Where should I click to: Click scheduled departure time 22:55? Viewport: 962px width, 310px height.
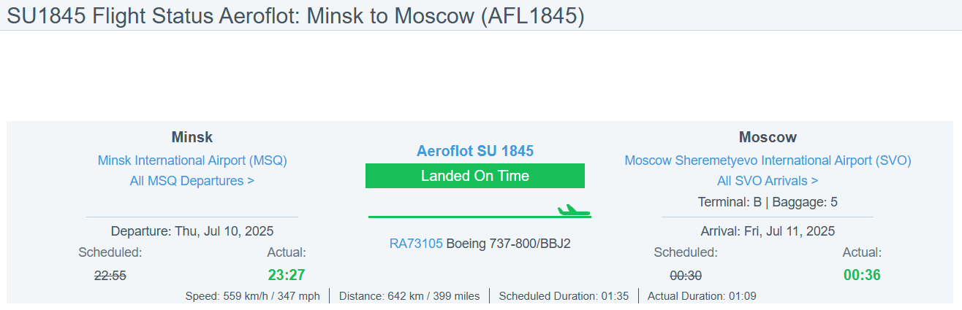click(x=110, y=276)
